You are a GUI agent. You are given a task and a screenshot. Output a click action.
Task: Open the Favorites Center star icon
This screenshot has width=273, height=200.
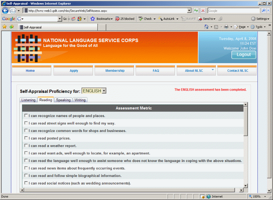pyautogui.click(x=5, y=27)
